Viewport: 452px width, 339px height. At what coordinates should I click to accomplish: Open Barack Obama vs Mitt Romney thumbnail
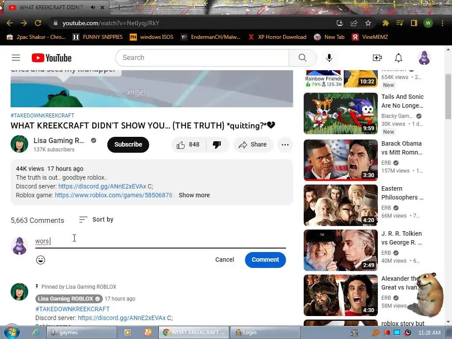click(340, 160)
